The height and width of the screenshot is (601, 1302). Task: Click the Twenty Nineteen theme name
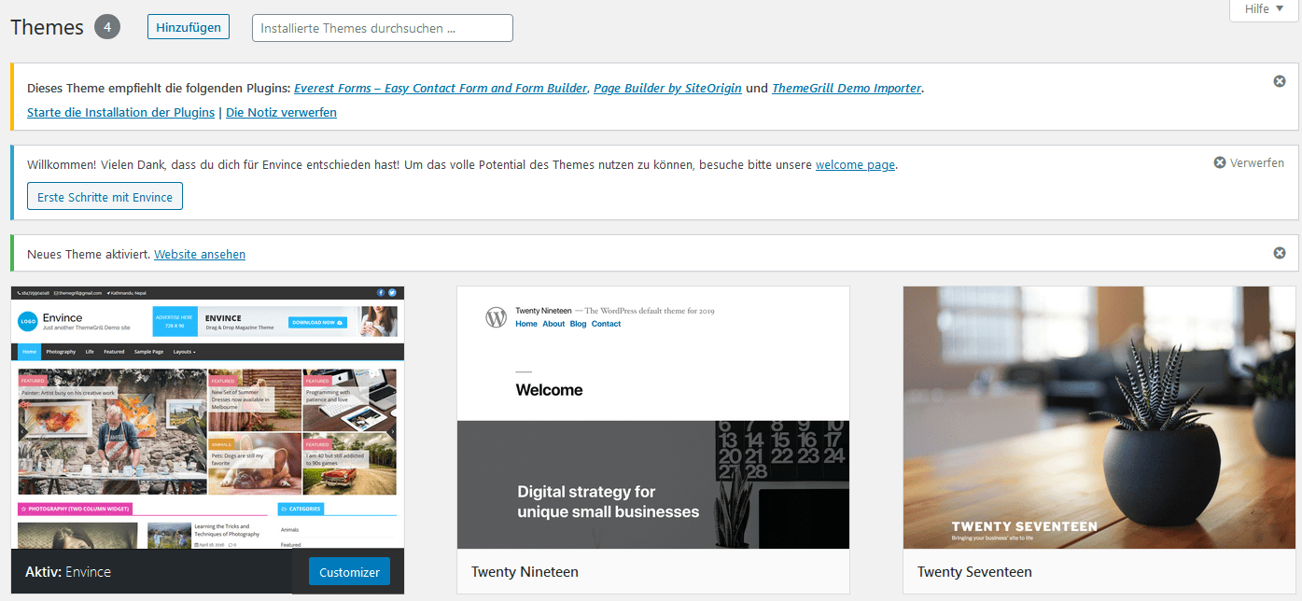(x=525, y=572)
